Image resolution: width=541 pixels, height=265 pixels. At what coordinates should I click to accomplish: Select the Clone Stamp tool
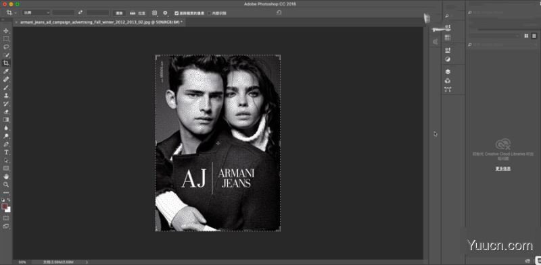tap(6, 95)
